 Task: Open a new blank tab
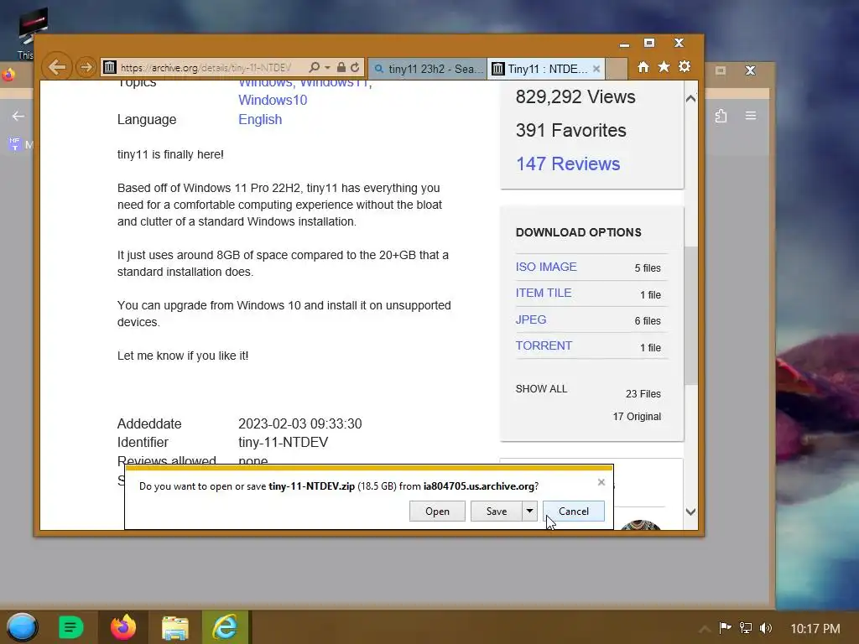pyautogui.click(x=617, y=69)
